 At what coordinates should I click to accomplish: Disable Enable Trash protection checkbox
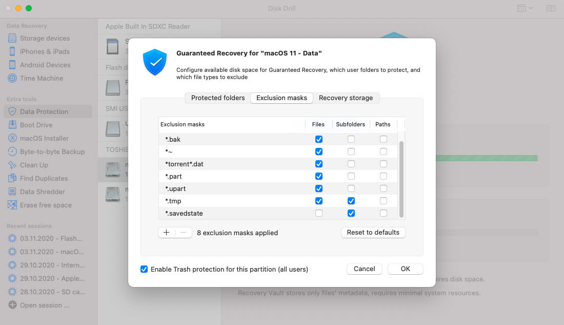coord(144,269)
